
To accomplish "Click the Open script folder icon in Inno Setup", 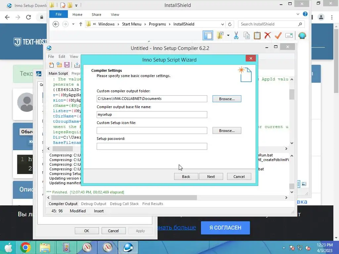I will (59, 65).
